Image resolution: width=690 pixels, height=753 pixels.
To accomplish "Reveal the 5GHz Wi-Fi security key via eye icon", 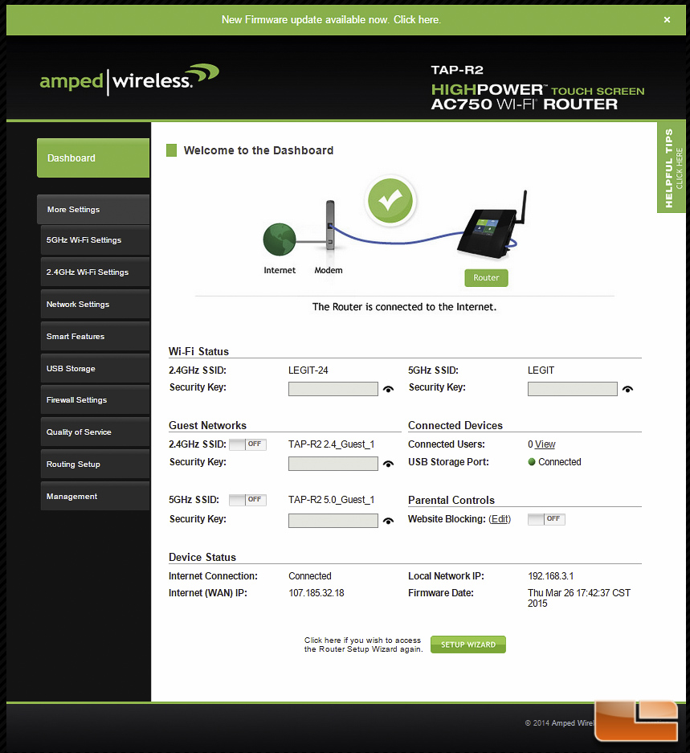I will 627,390.
